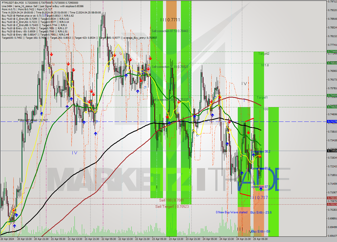337x242 pixels.
Task: Select the Buy Entry -23.6 label
Action: click(x=261, y=212)
